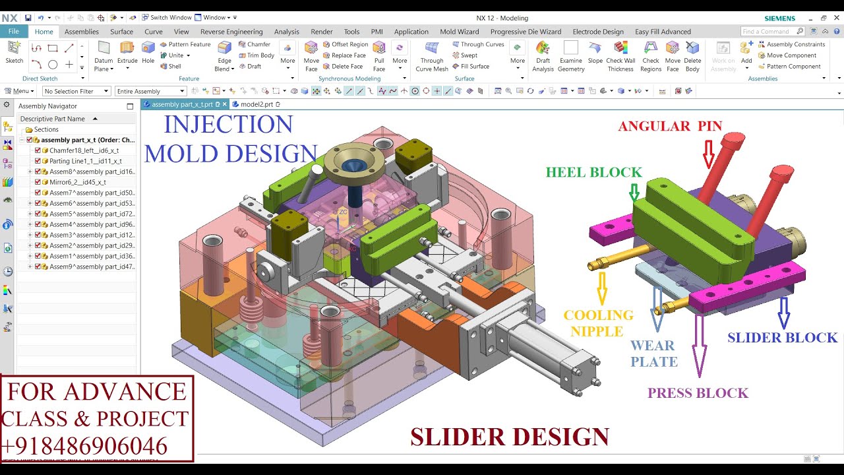Select the Hole feature tool
844x475 pixels.
tap(148, 53)
